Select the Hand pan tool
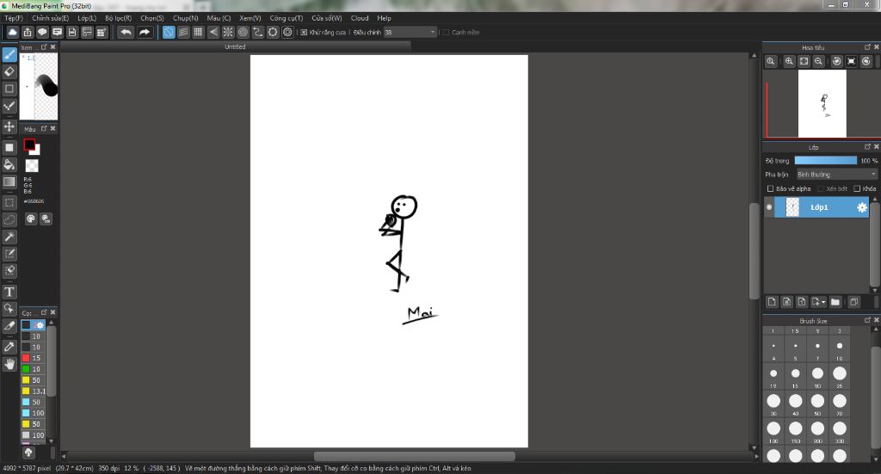 [9, 364]
